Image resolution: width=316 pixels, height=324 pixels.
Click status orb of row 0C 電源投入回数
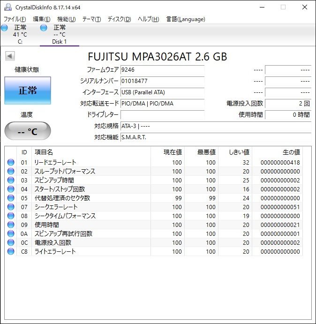11,242
